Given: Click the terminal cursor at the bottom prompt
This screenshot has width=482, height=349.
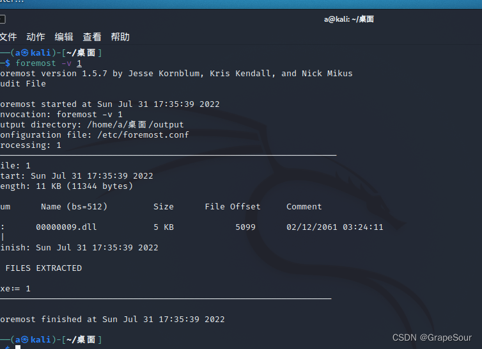Looking at the screenshot, I should (x=18, y=347).
